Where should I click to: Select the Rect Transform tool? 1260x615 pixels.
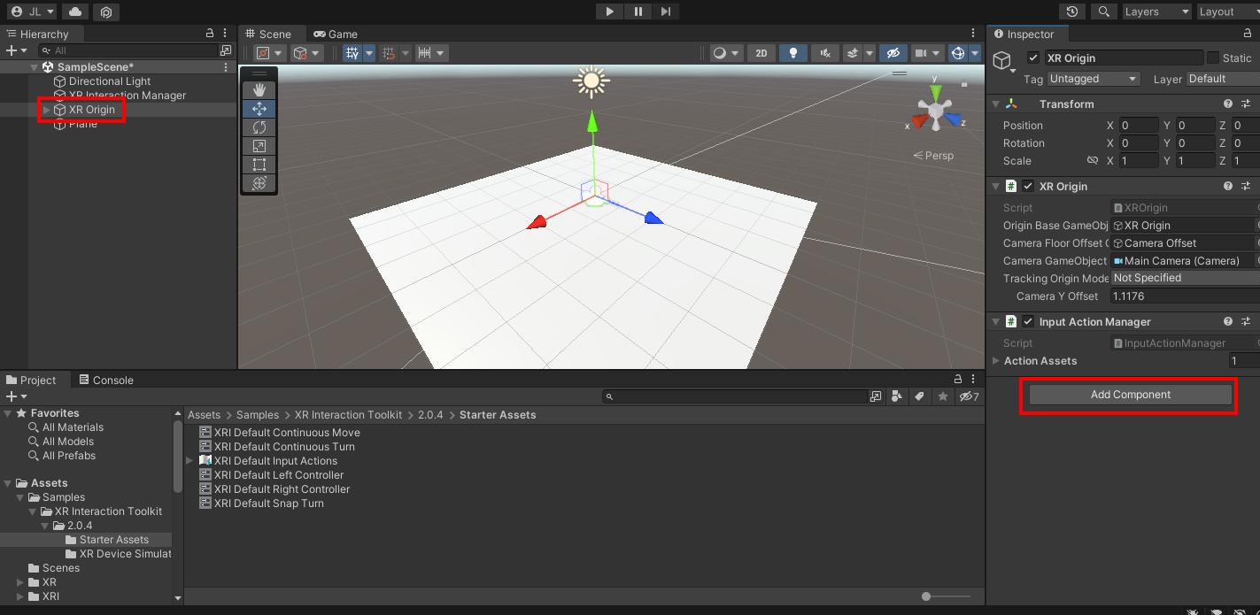(259, 164)
